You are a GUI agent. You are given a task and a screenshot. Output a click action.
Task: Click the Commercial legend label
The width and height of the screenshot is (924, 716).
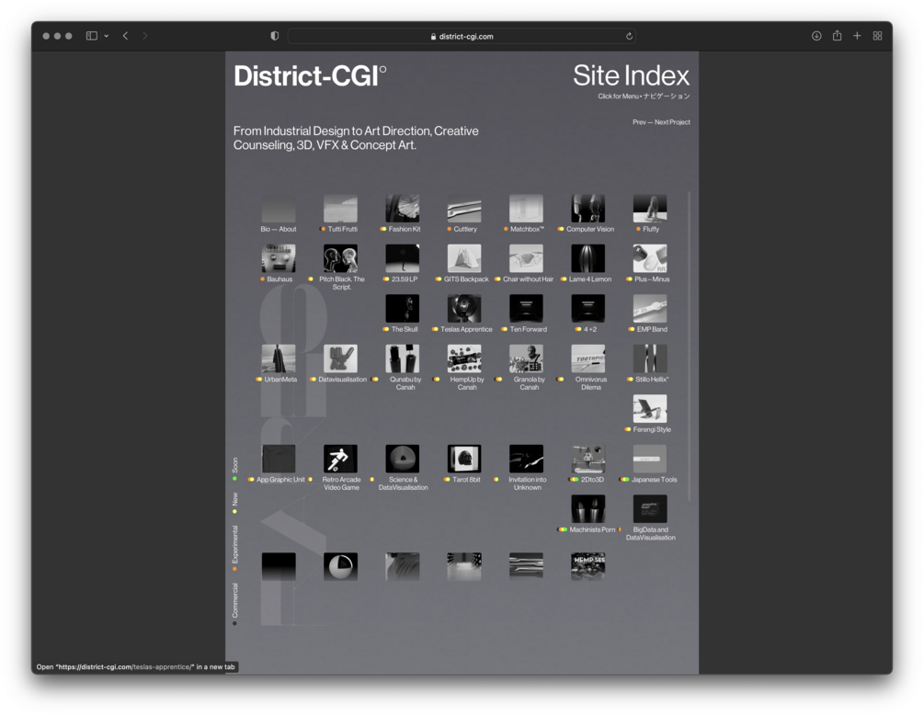(x=234, y=600)
